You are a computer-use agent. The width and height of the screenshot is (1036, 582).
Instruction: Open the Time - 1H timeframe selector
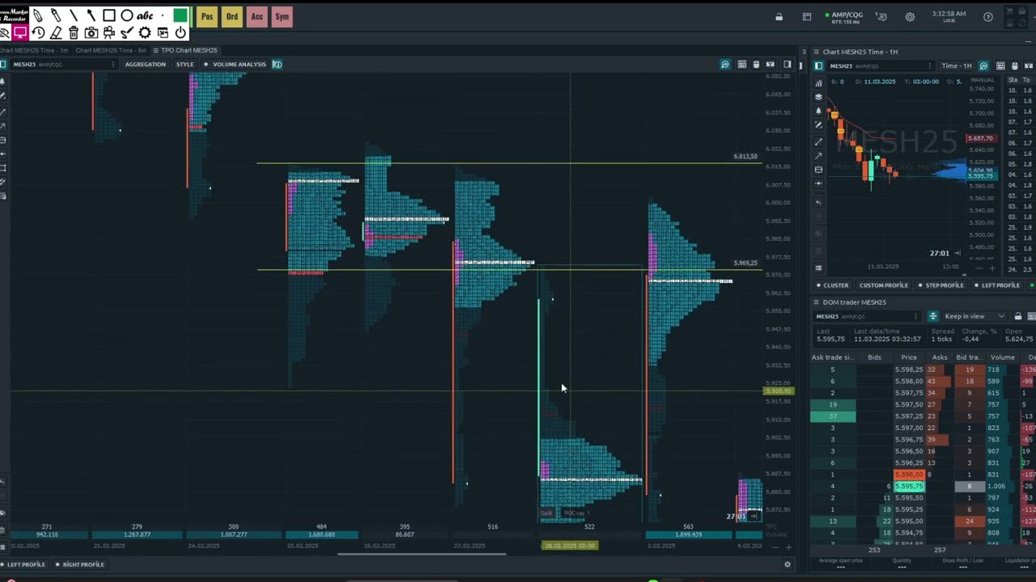[x=956, y=65]
